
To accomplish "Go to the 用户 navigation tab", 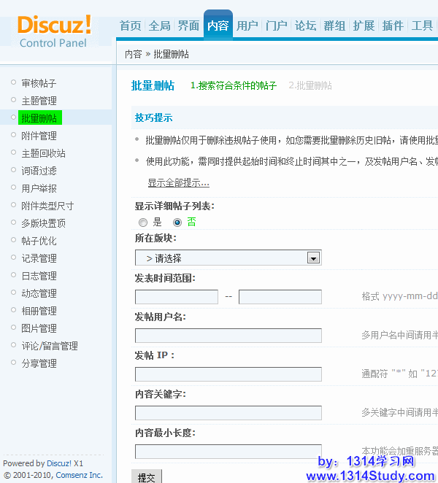I will (x=247, y=26).
